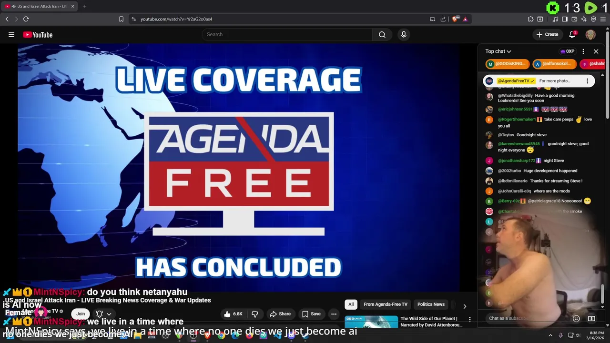The width and height of the screenshot is (610, 343).
Task: Expand the subscription notification bell dropdown
Action: (103, 313)
